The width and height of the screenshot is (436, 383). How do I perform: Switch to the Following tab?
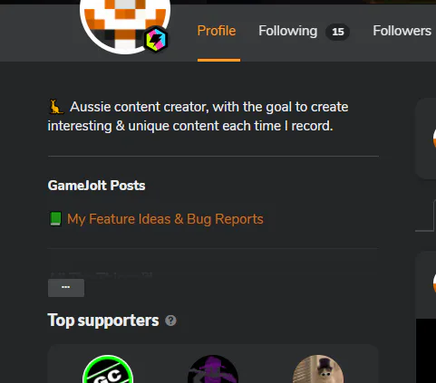pos(287,31)
